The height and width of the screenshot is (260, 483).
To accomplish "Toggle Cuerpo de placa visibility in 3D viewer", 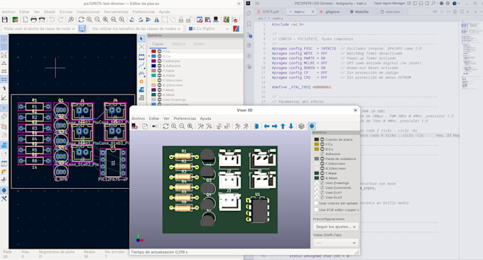I will click(322, 139).
